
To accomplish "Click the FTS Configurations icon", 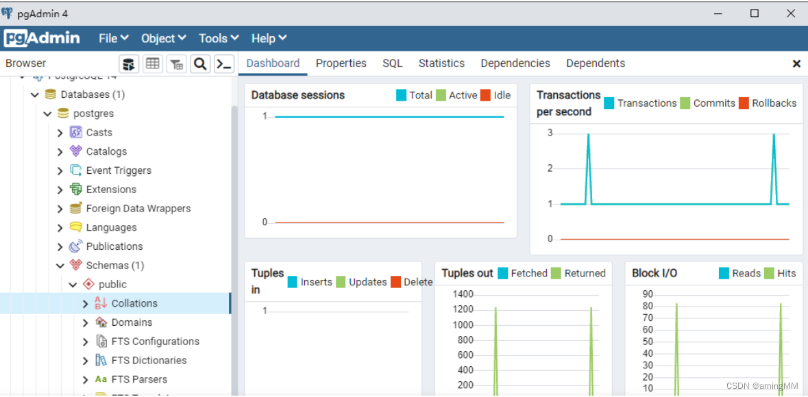I will tap(101, 342).
